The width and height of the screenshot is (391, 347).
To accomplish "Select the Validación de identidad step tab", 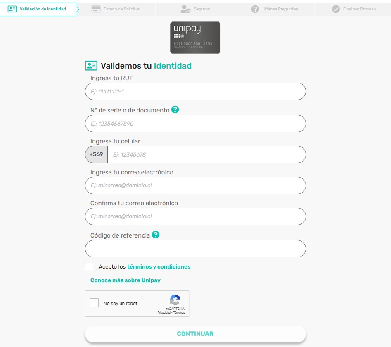I will tap(38, 9).
